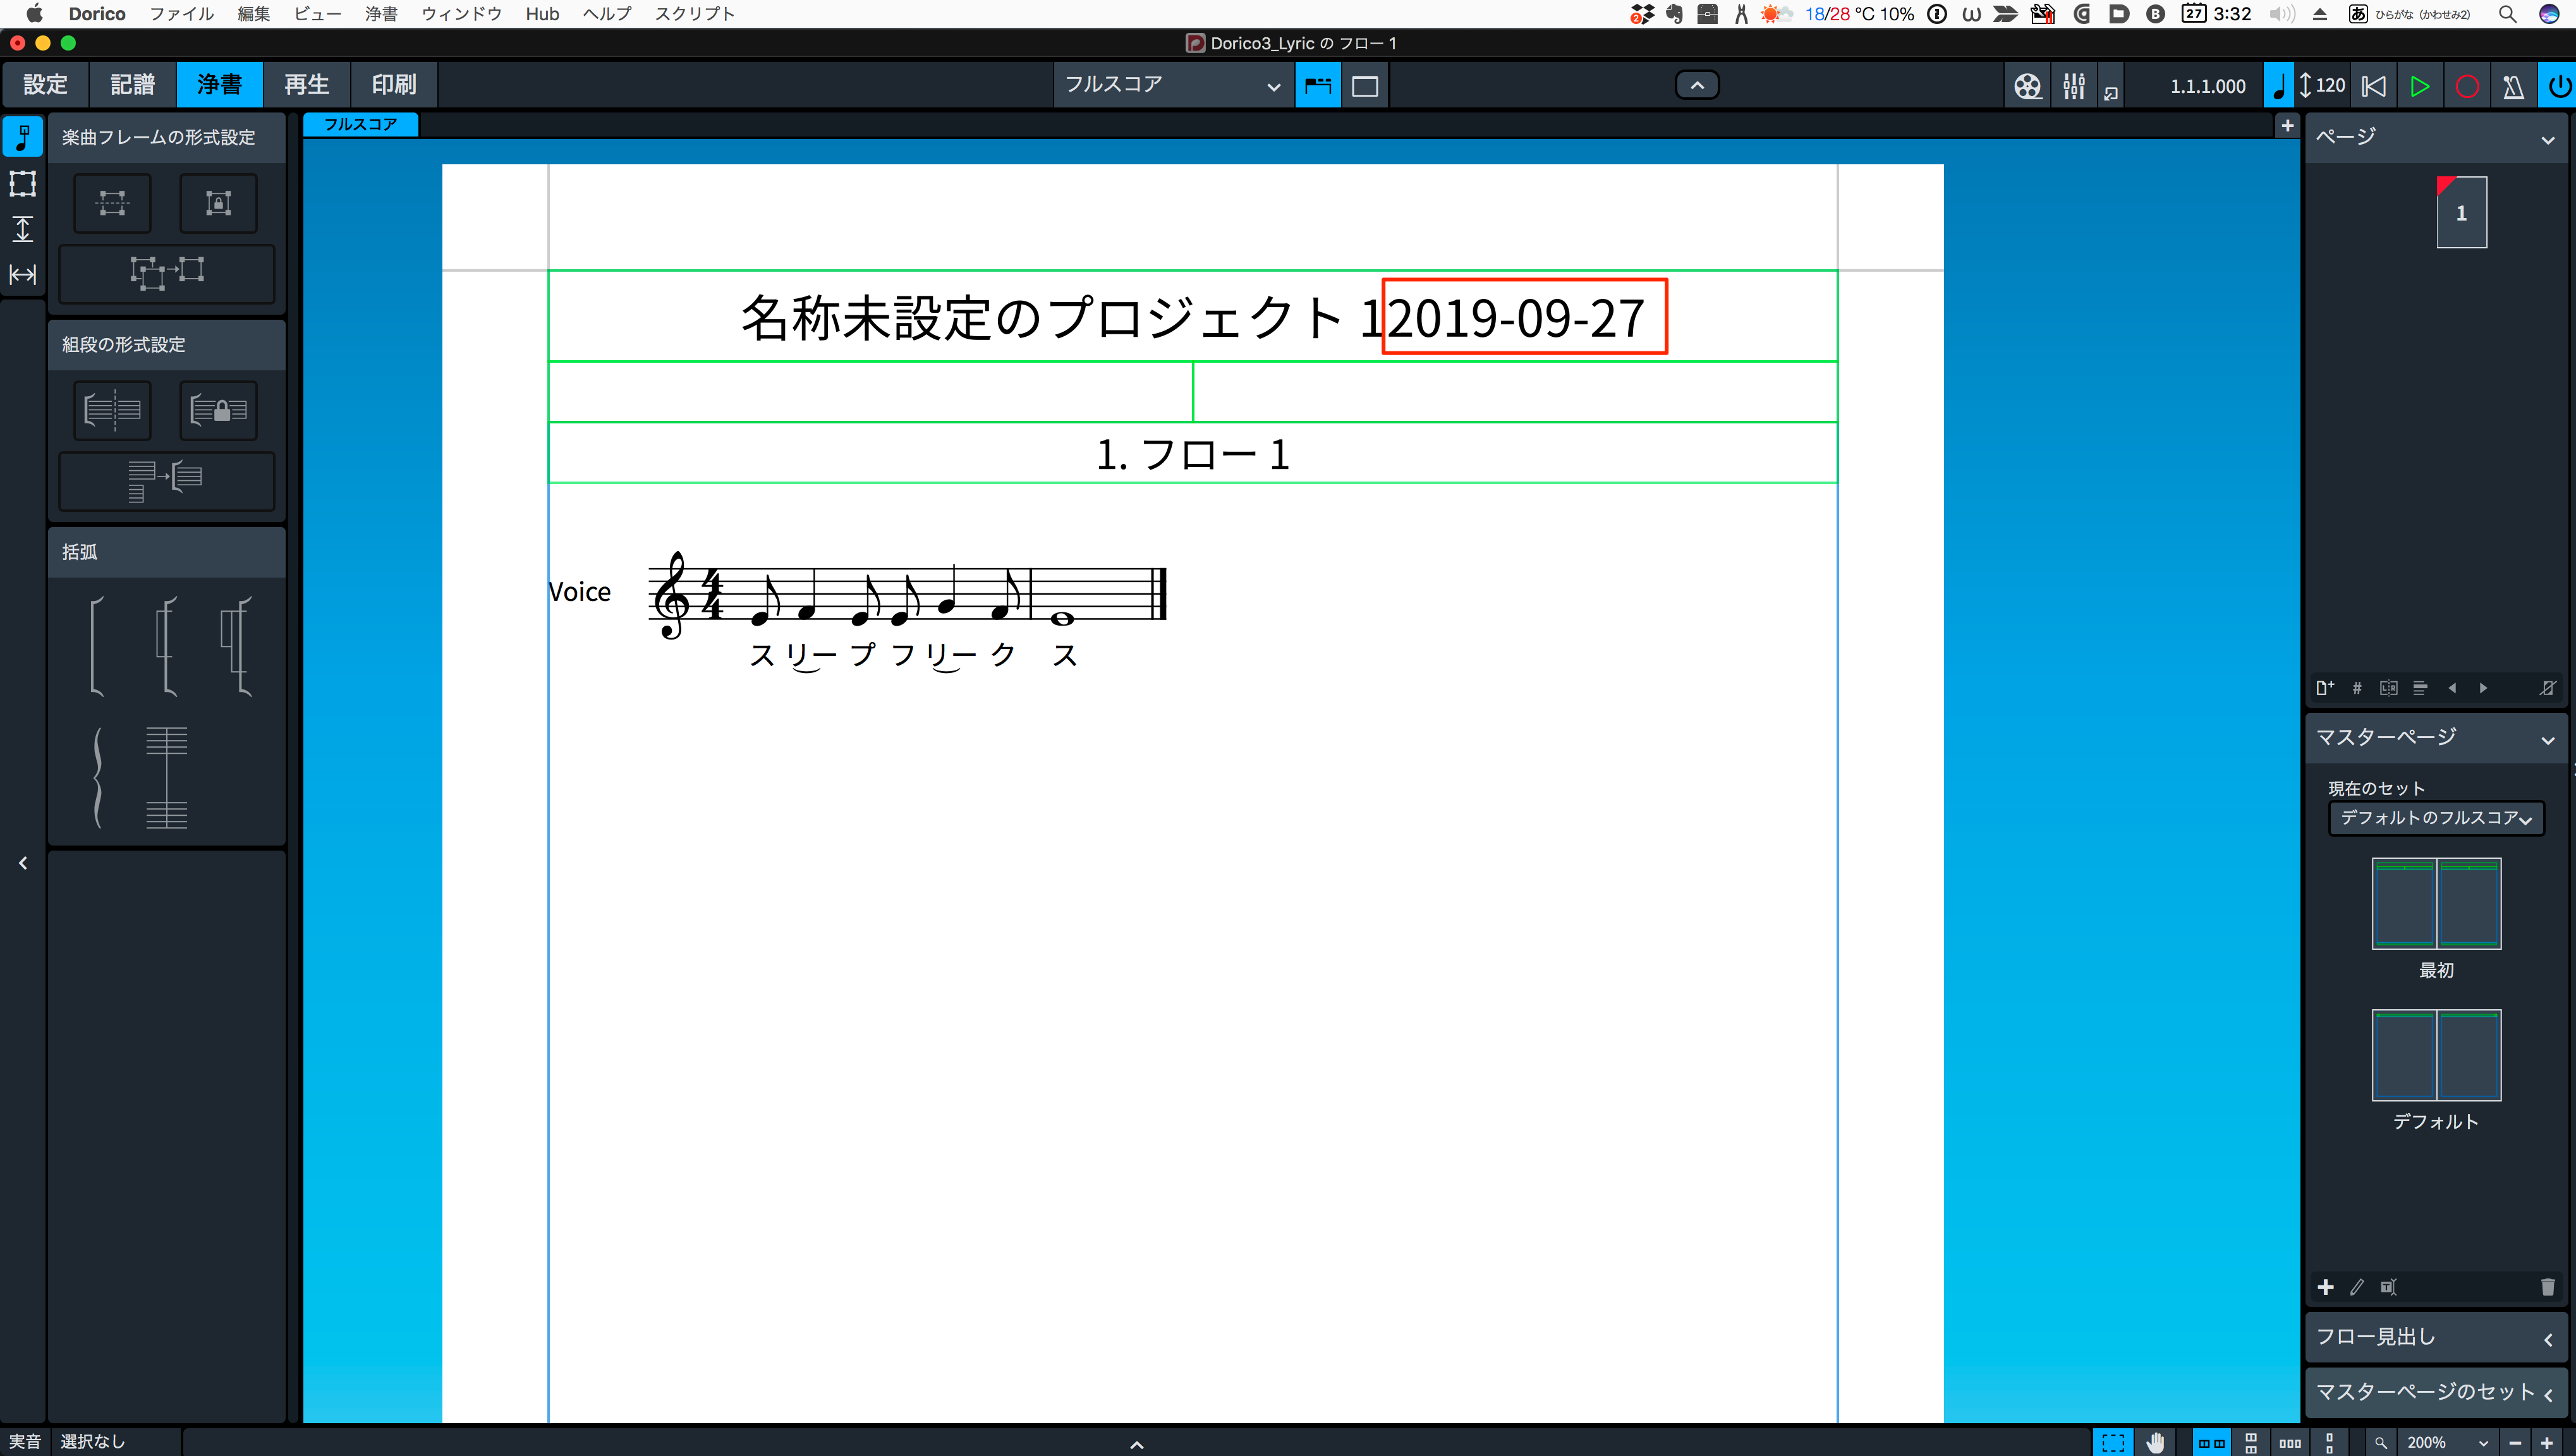Viewport: 2576px width, 1456px height.
Task: Select the square bracket icon
Action: tap(97, 646)
